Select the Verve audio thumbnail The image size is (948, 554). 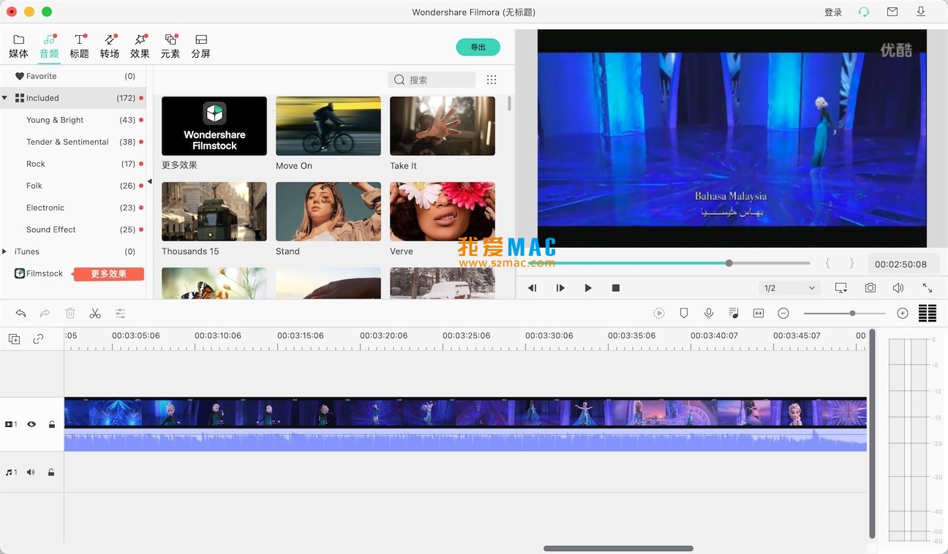pos(443,211)
